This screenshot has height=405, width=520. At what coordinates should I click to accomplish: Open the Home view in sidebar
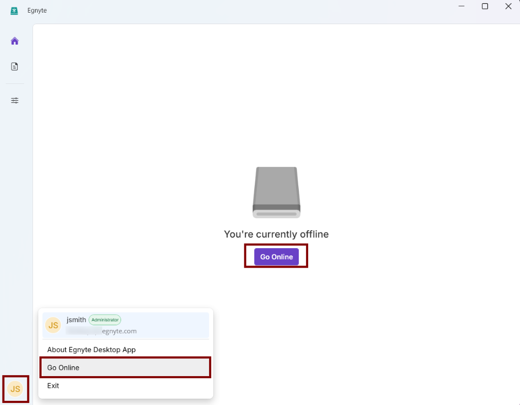[15, 41]
